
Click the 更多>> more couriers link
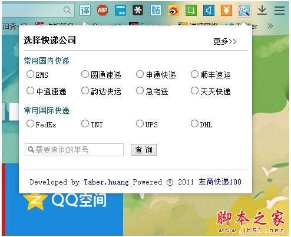click(225, 41)
